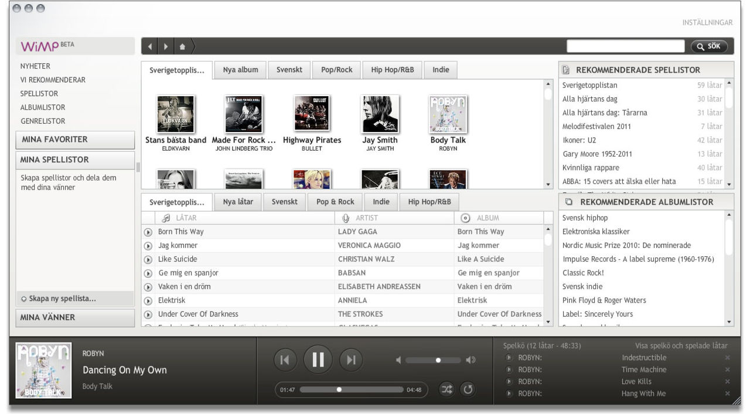Click the home icon in navigation bar
The height and width of the screenshot is (414, 750).
point(182,46)
